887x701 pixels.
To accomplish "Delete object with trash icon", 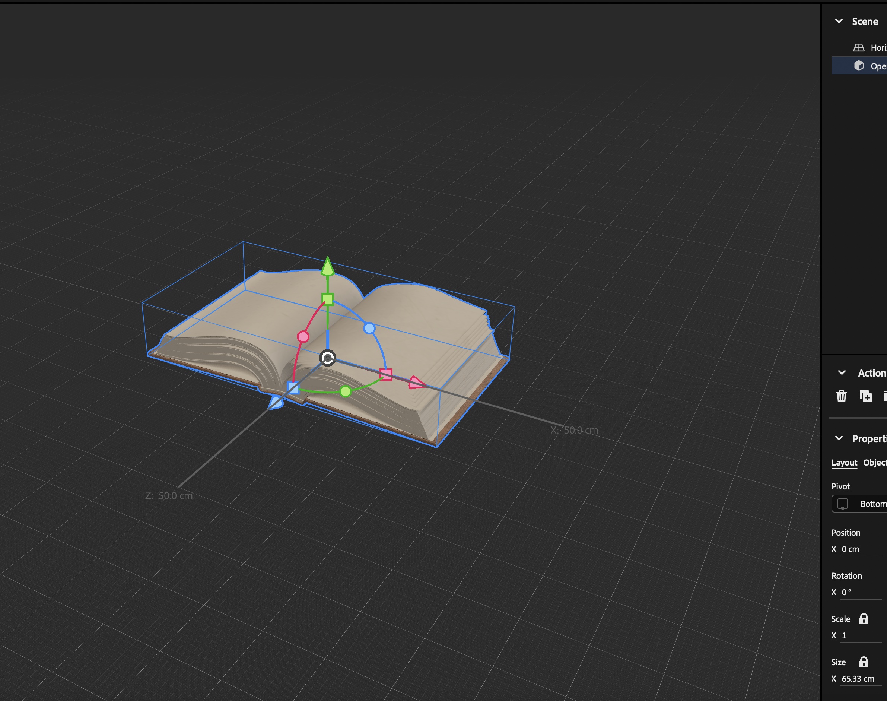I will 841,396.
